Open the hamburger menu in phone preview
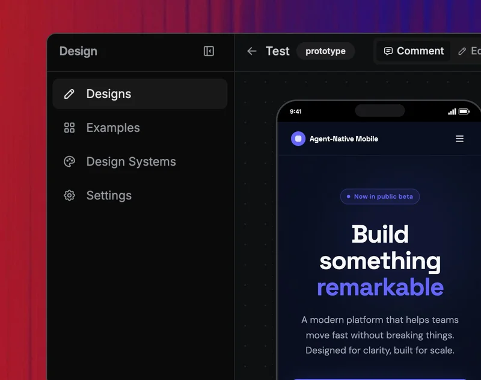The width and height of the screenshot is (481, 380). click(x=459, y=139)
